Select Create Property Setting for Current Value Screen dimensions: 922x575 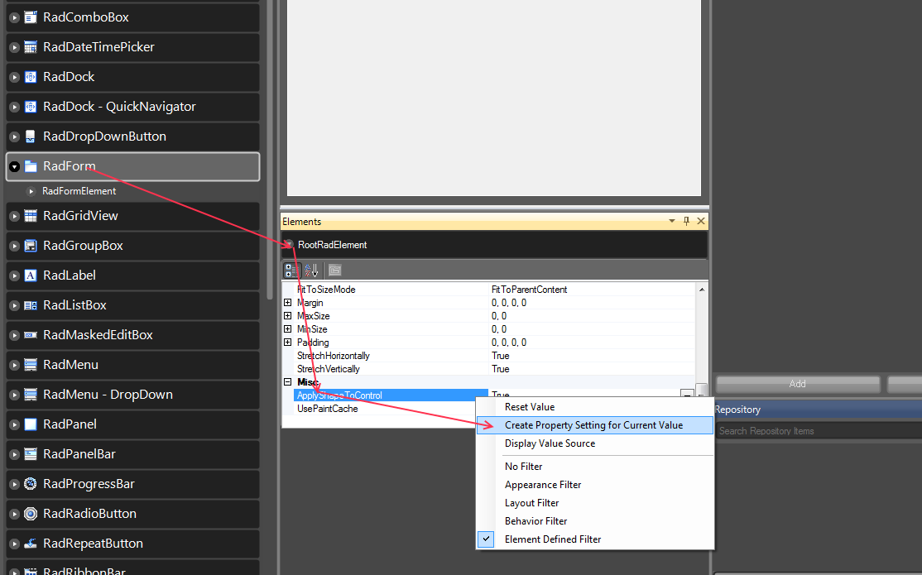[595, 425]
